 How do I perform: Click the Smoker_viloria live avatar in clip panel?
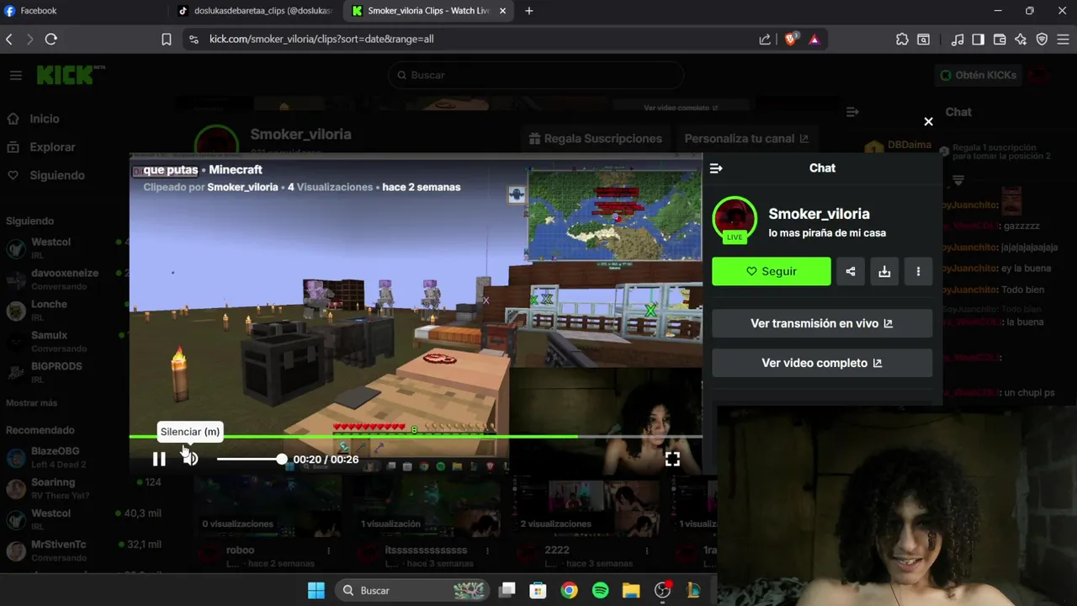click(x=735, y=220)
